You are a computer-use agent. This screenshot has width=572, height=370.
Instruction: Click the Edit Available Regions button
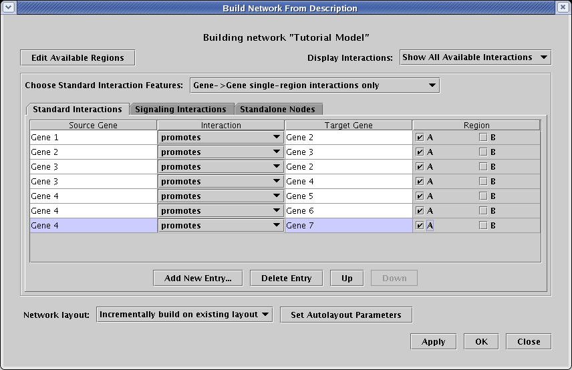pyautogui.click(x=78, y=58)
